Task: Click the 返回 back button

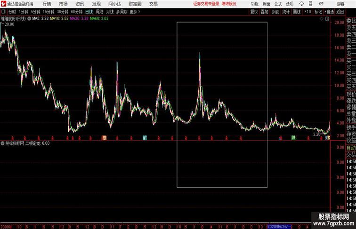Action: [340, 12]
